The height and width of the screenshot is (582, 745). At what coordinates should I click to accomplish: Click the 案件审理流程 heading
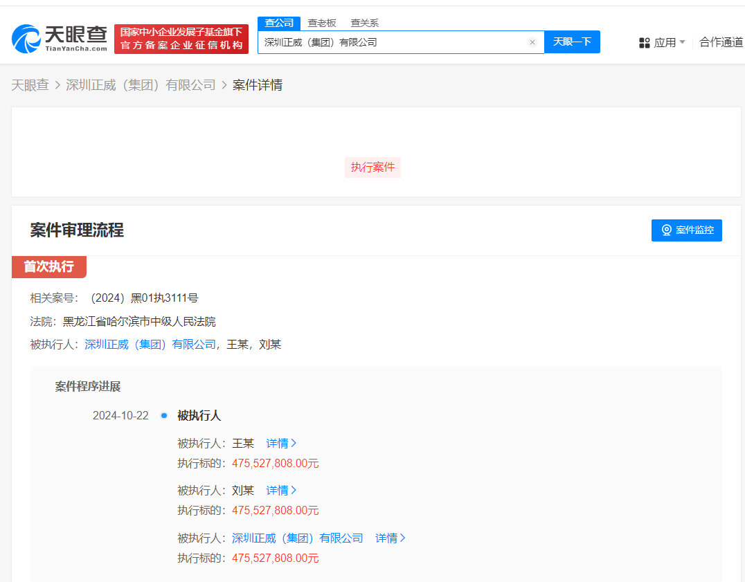[x=77, y=230]
